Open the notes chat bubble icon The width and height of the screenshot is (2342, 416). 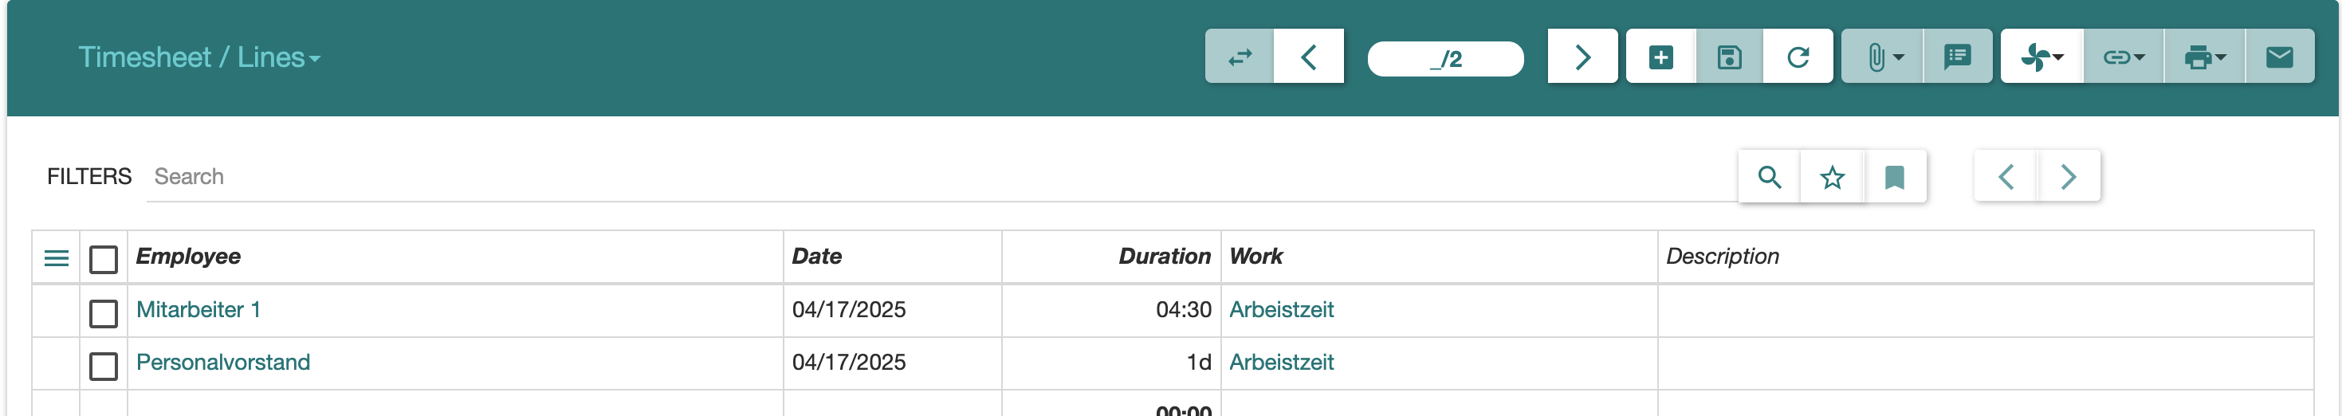[1956, 57]
